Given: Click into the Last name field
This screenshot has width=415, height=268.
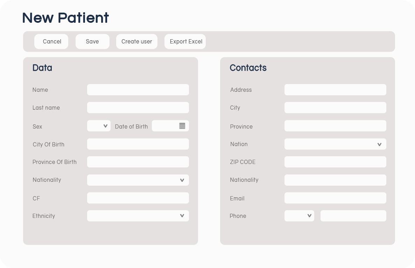Looking at the screenshot, I should pos(138,108).
